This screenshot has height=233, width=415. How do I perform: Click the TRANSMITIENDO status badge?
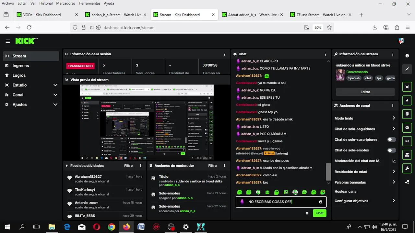80,66
